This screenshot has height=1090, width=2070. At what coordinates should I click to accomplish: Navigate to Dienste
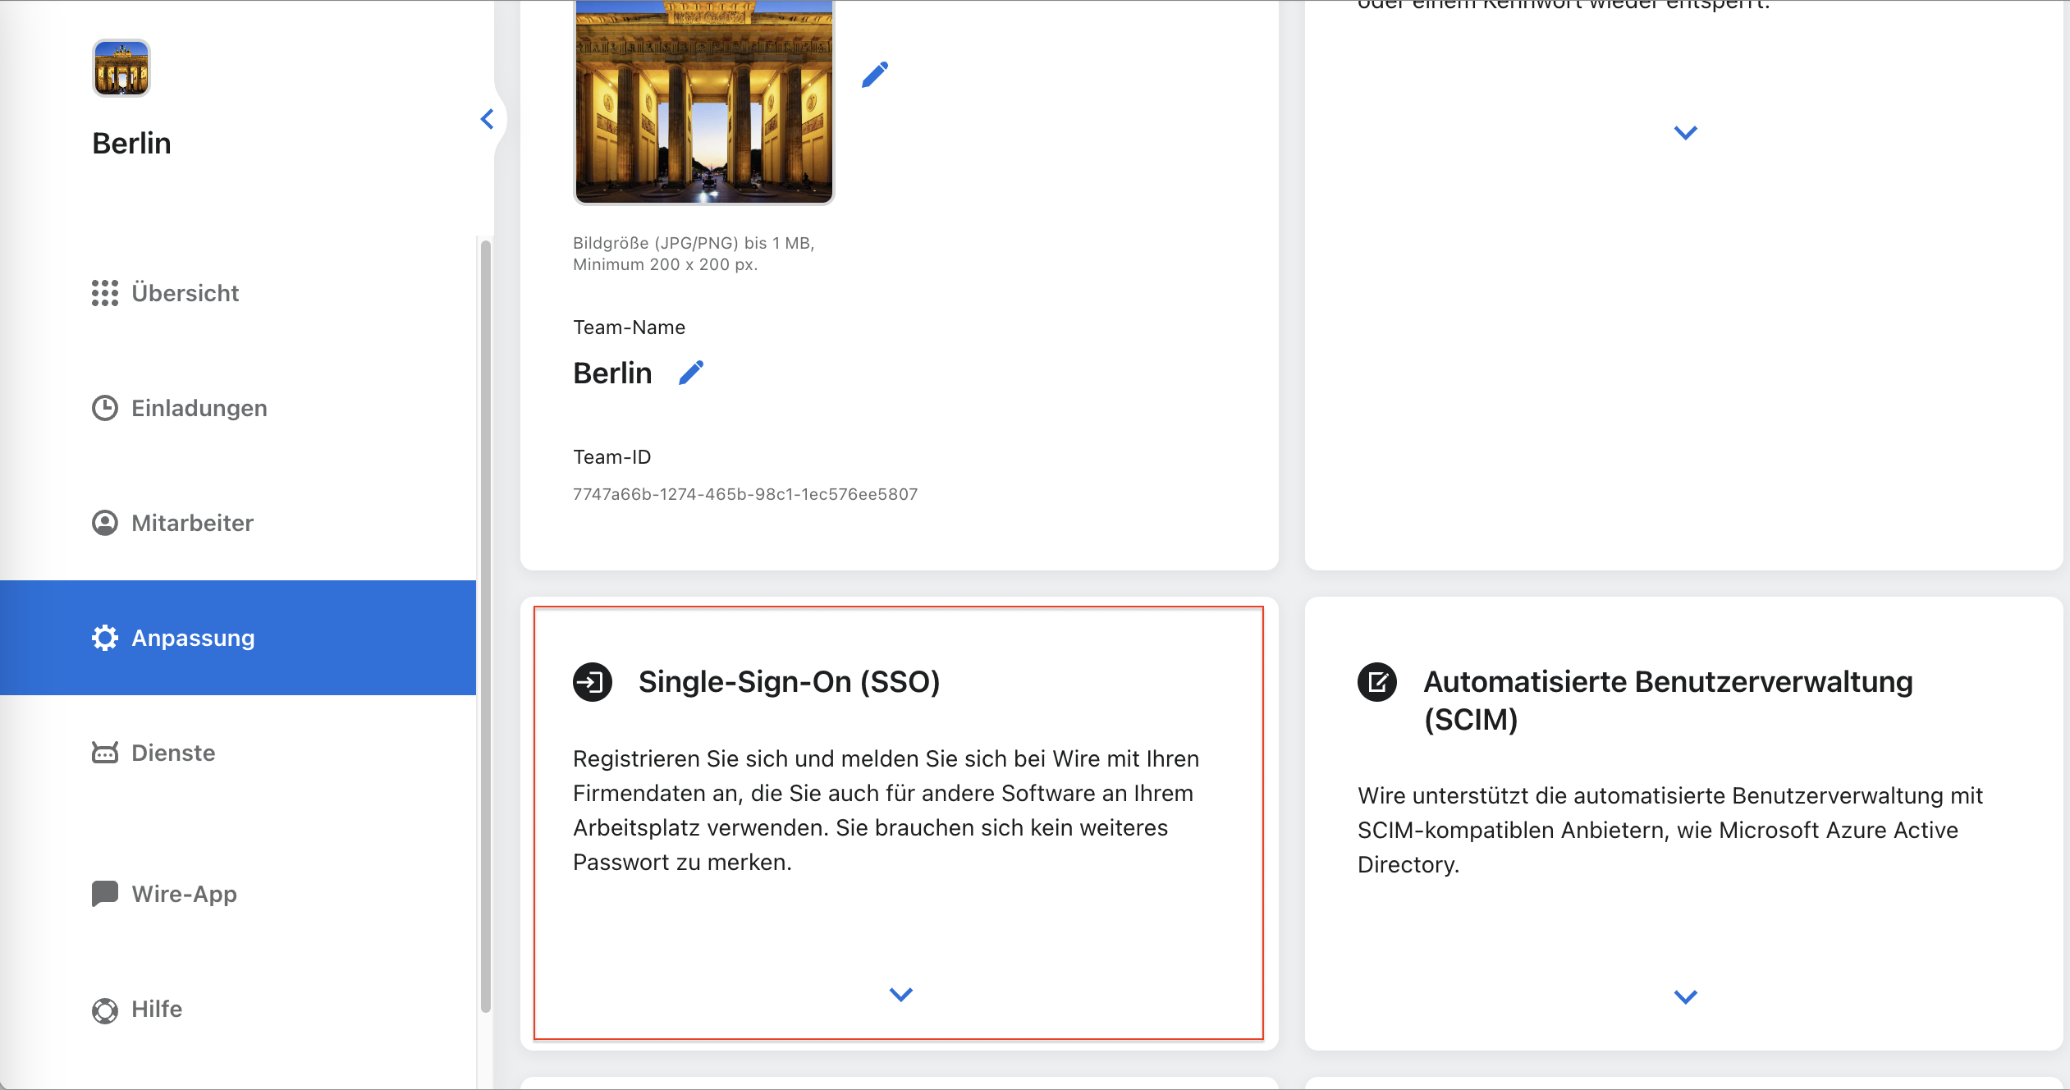[x=238, y=753]
